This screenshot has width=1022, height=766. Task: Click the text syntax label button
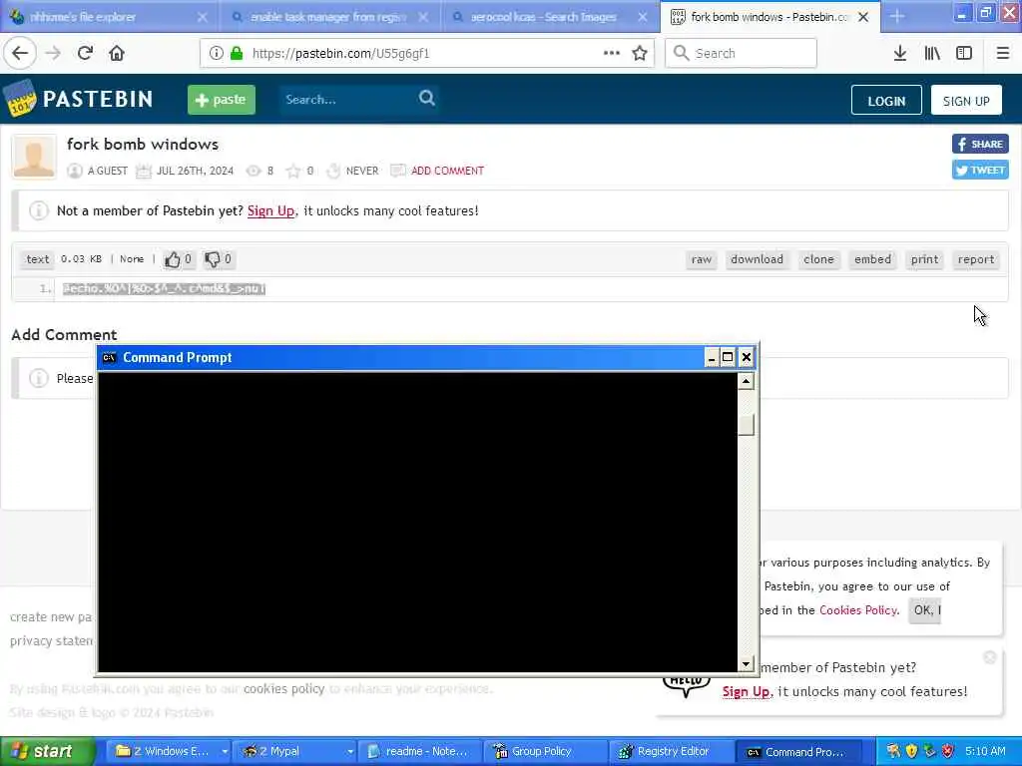[37, 259]
